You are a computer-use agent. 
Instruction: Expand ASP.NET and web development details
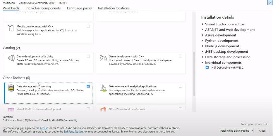click(203, 30)
